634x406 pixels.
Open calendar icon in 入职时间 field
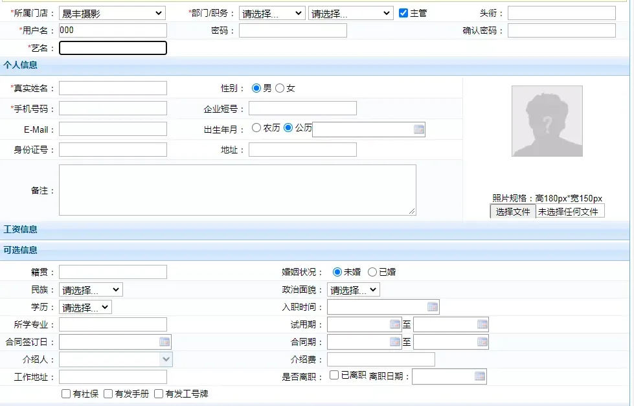click(x=433, y=307)
